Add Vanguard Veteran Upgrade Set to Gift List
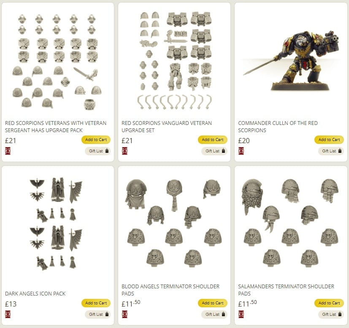The width and height of the screenshot is (349, 328). pyautogui.click(x=214, y=151)
